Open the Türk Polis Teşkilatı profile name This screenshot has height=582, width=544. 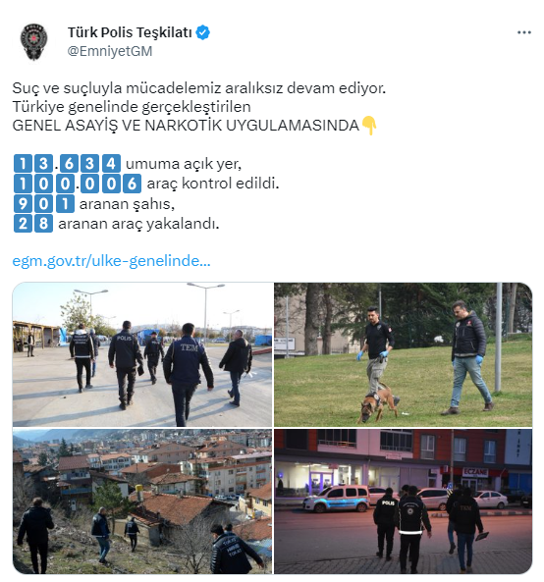point(130,32)
